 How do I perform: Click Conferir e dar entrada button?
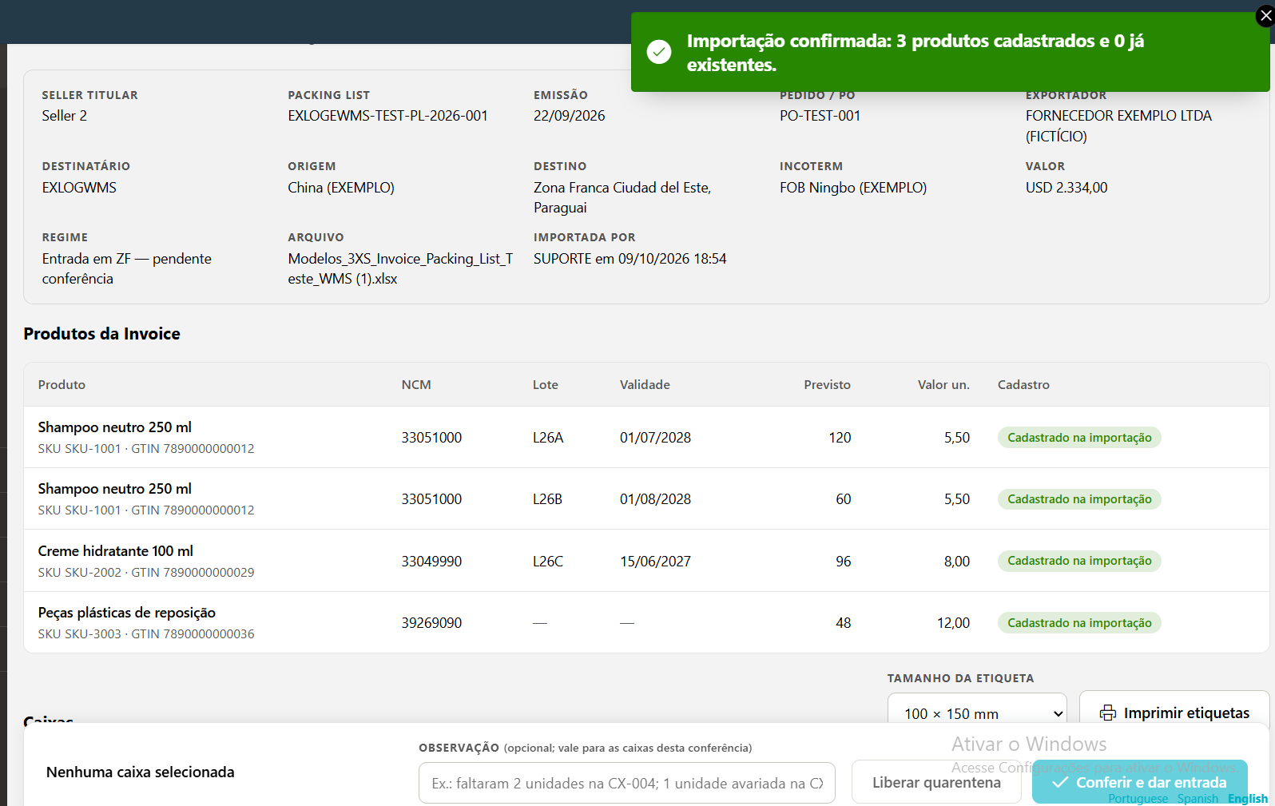point(1140,782)
